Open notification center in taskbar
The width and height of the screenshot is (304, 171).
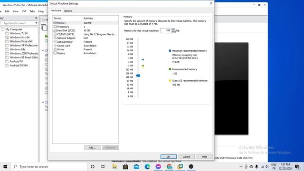point(297,167)
